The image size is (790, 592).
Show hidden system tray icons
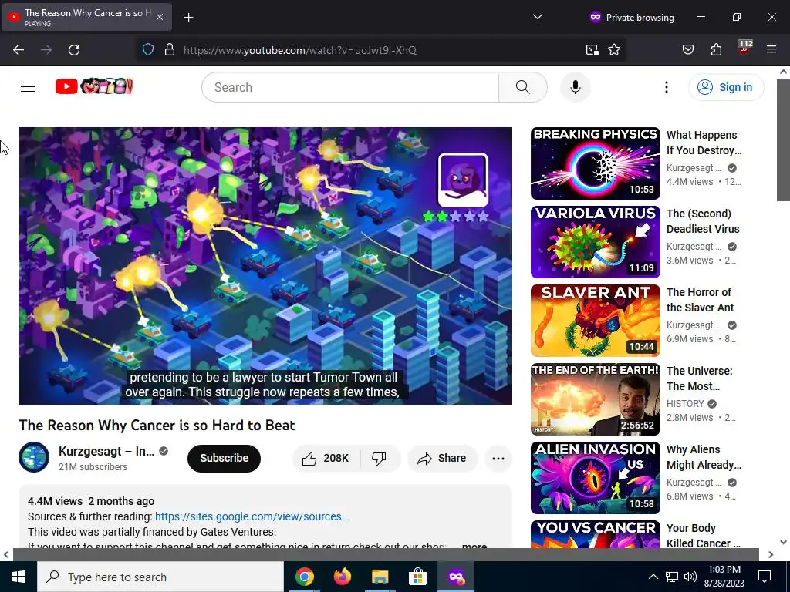pyautogui.click(x=653, y=577)
